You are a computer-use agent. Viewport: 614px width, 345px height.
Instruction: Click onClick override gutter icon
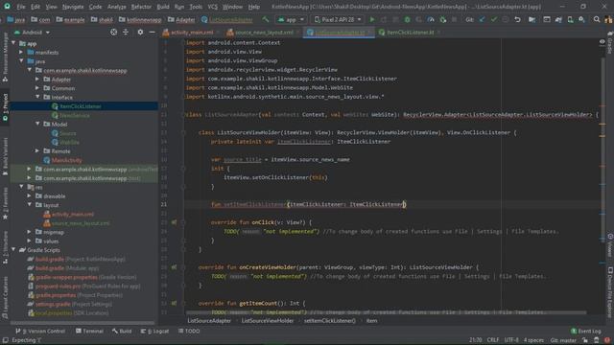tap(174, 222)
